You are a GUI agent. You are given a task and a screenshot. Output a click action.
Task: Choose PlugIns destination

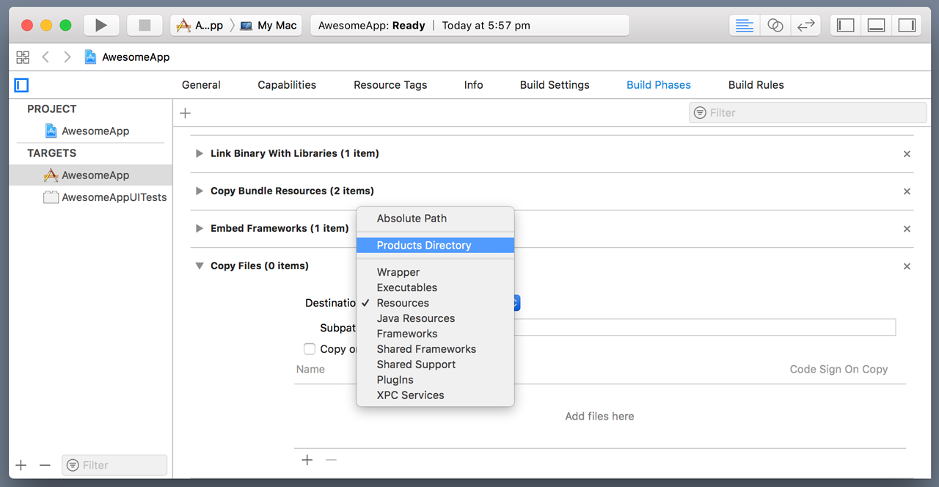coord(435,380)
